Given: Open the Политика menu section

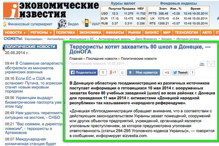Looking at the screenshot, I should (65, 32).
